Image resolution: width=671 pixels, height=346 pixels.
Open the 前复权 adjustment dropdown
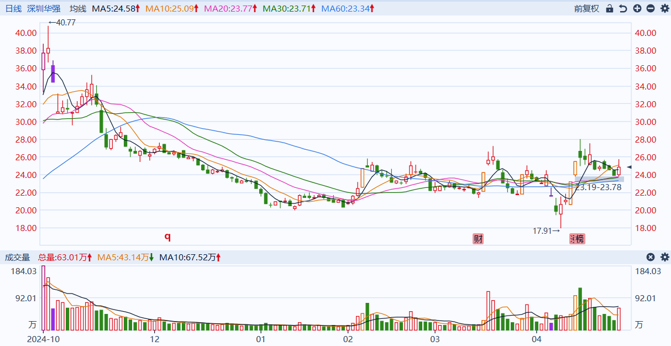(x=586, y=8)
